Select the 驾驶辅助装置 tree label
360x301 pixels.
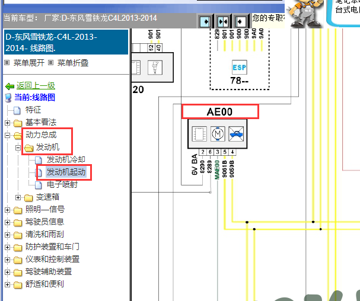[49, 271]
